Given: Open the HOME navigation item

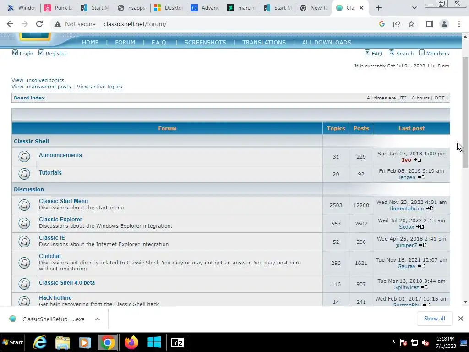Looking at the screenshot, I should 90,43.
